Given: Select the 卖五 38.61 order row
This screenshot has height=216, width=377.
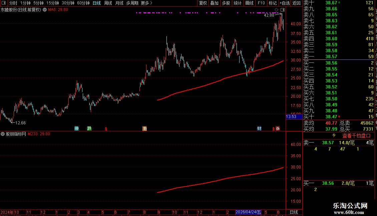Looking at the screenshot, I should (x=339, y=33).
